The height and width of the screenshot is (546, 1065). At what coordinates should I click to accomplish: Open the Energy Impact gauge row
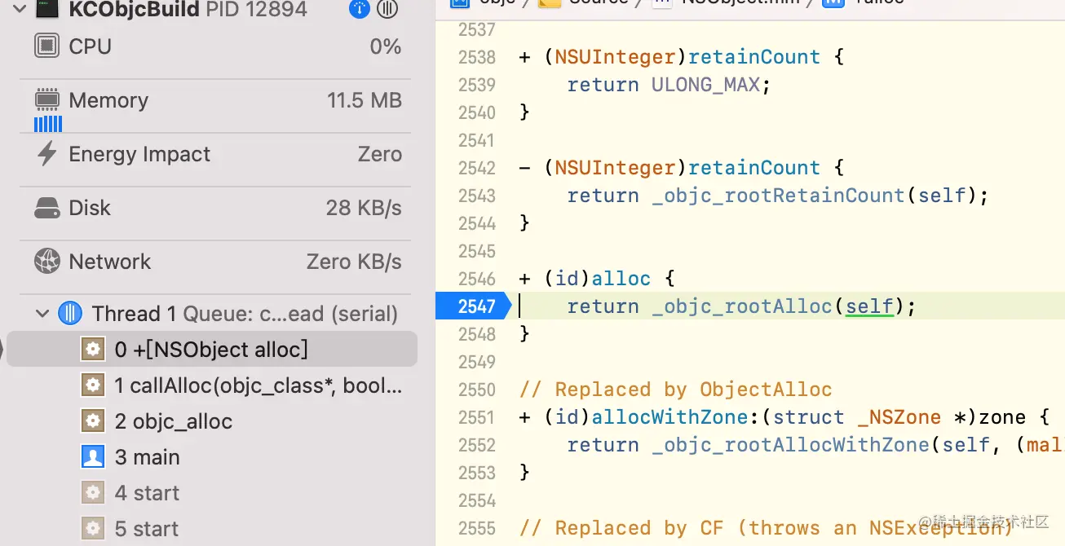coord(219,154)
